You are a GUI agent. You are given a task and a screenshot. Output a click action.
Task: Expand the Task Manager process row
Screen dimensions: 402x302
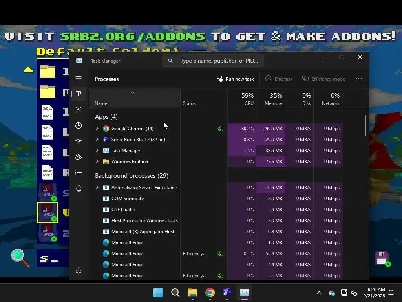tap(97, 151)
